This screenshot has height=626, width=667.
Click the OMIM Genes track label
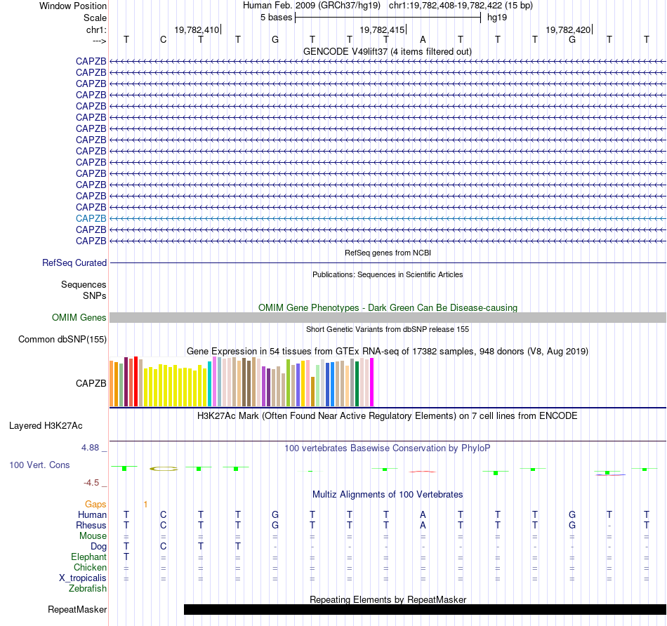coord(79,317)
